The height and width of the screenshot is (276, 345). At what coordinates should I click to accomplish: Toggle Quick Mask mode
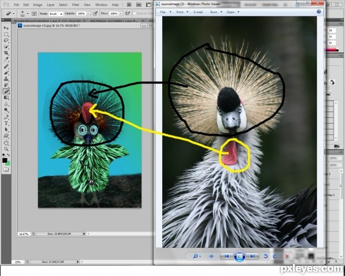(x=6, y=169)
